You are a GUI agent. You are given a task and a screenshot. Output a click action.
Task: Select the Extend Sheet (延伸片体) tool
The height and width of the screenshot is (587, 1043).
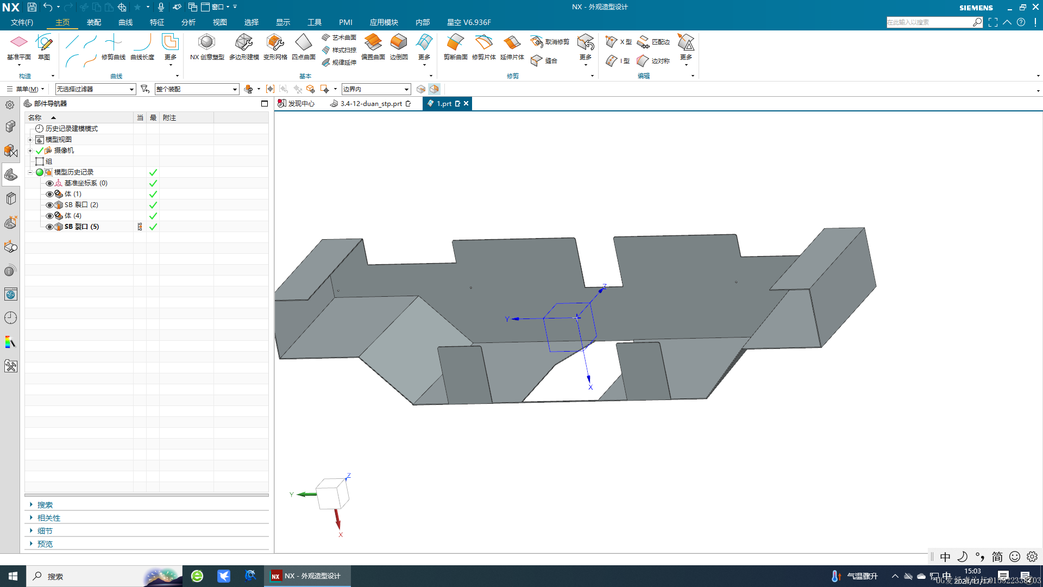coord(512,47)
